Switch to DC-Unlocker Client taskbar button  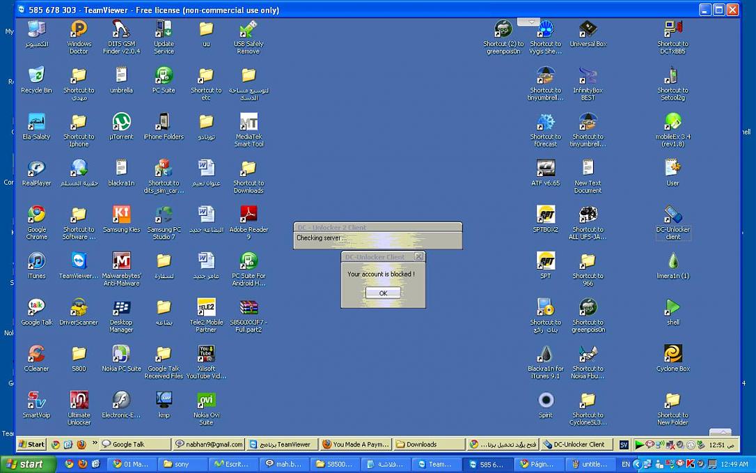[576, 444]
